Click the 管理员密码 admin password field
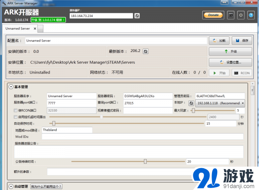259x190 pixels. [x=220, y=96]
